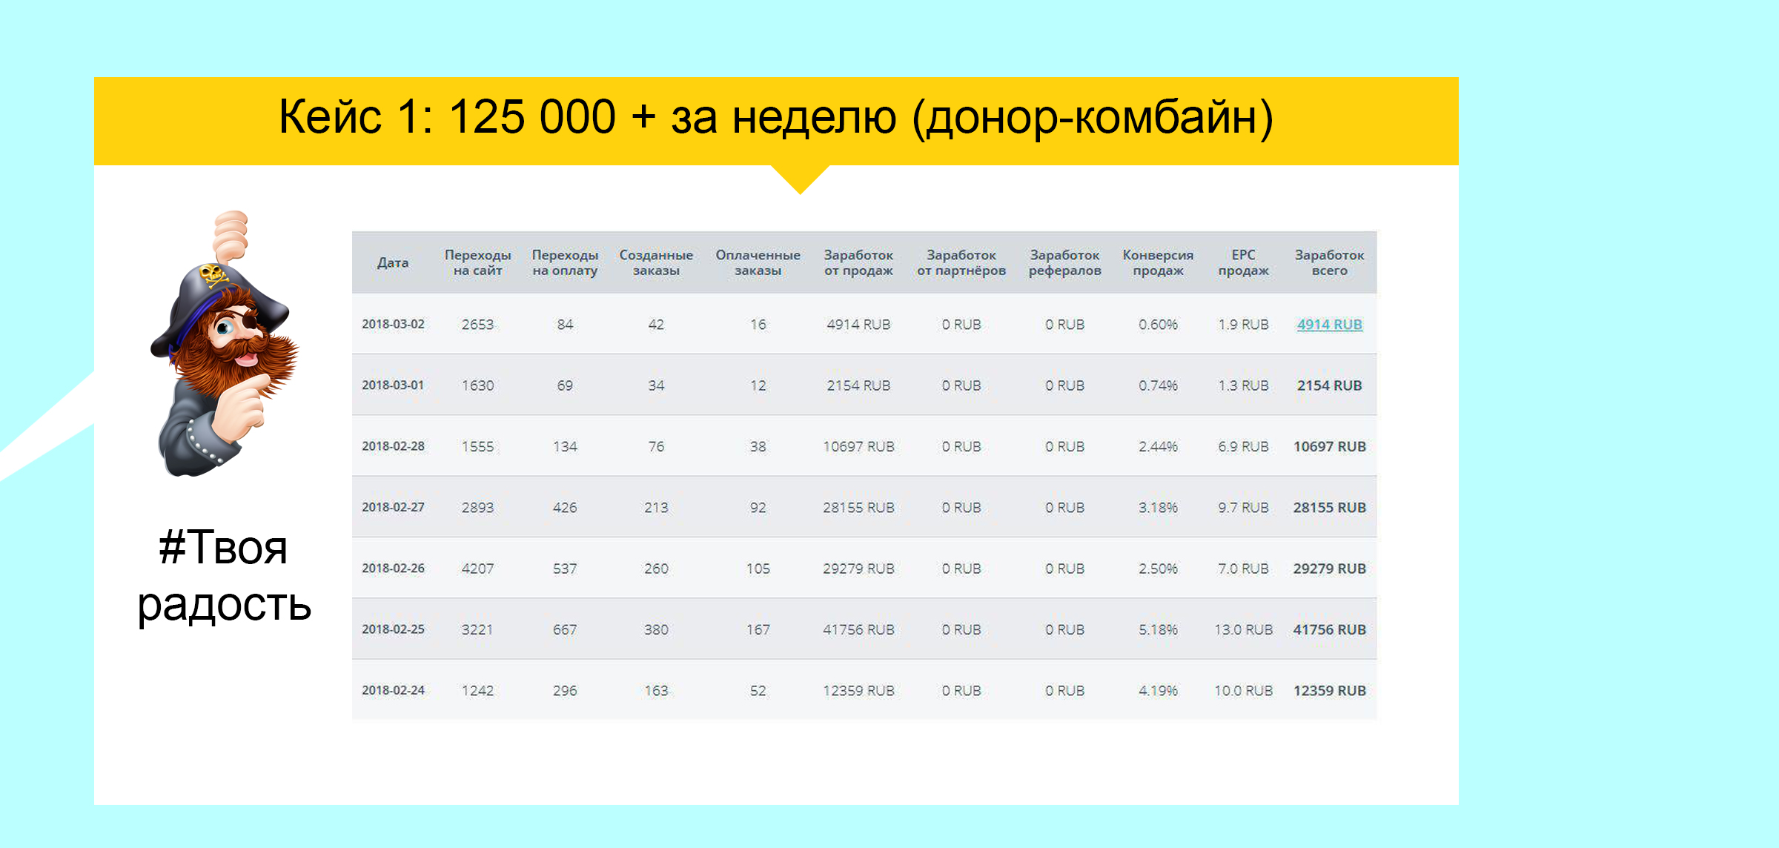Screen dimensions: 1779x848
Task: Click the Дата column header
Action: coord(393,262)
